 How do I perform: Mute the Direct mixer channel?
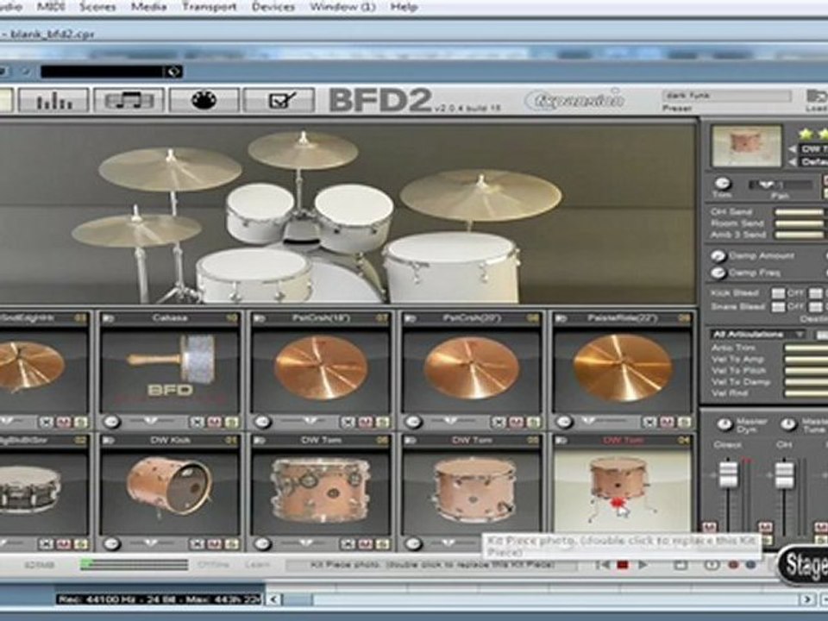pyautogui.click(x=709, y=527)
